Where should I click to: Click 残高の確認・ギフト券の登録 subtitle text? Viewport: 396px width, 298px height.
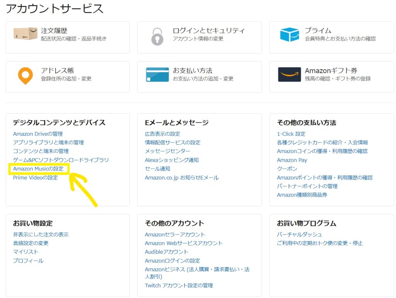[x=338, y=79]
